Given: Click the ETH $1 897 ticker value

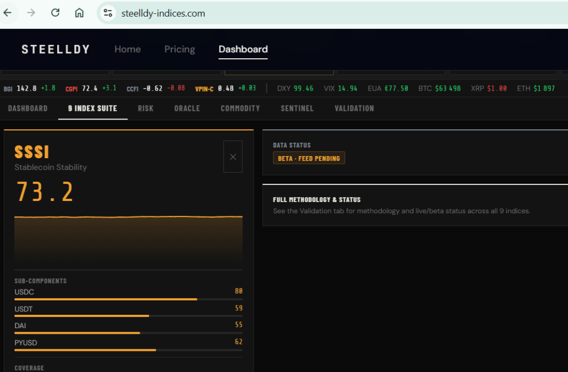Looking at the screenshot, I should pyautogui.click(x=536, y=88).
